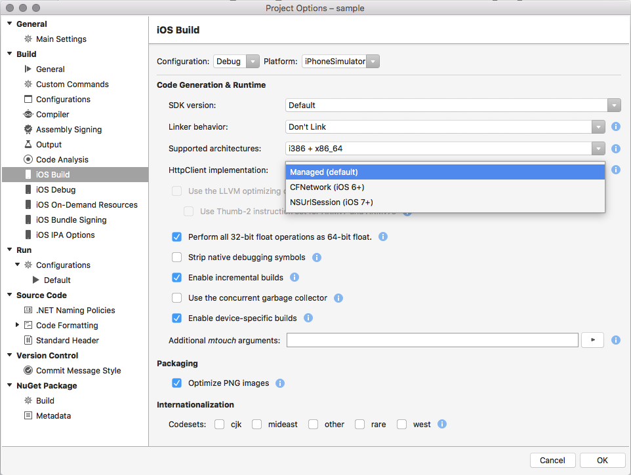Open the Platform iPhoneSimulator dropdown
The height and width of the screenshot is (475, 631).
[x=340, y=62]
